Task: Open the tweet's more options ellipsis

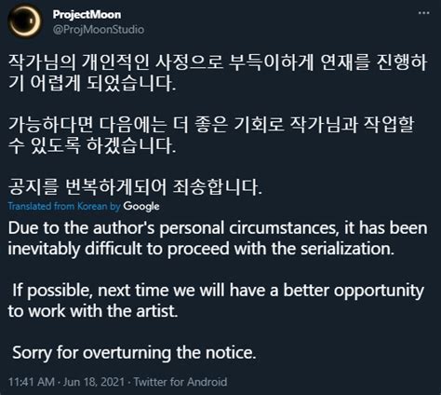Action: (423, 13)
